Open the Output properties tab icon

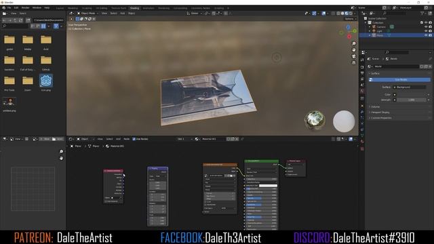[362, 73]
